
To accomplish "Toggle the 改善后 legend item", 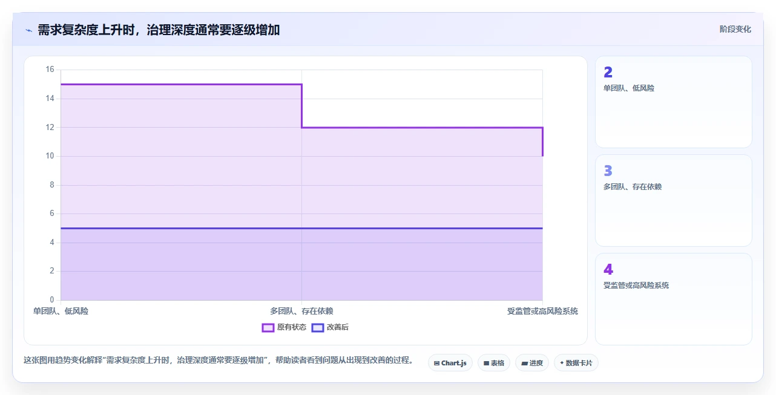I will tap(330, 327).
